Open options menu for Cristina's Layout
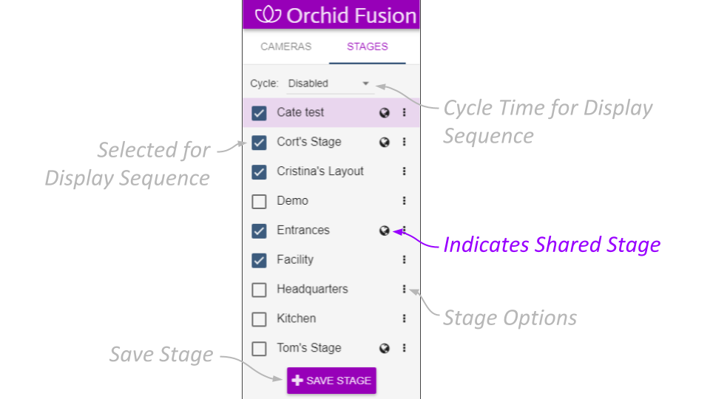The image size is (710, 399). click(x=404, y=171)
